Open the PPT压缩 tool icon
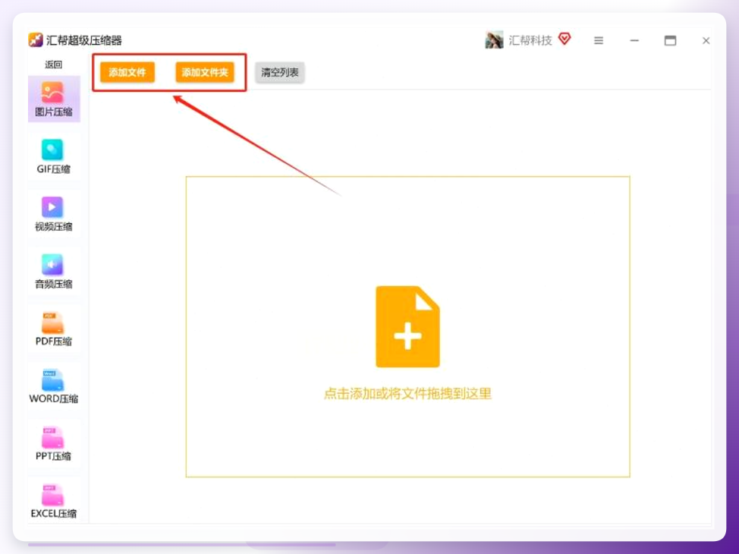The image size is (739, 554). (52, 437)
